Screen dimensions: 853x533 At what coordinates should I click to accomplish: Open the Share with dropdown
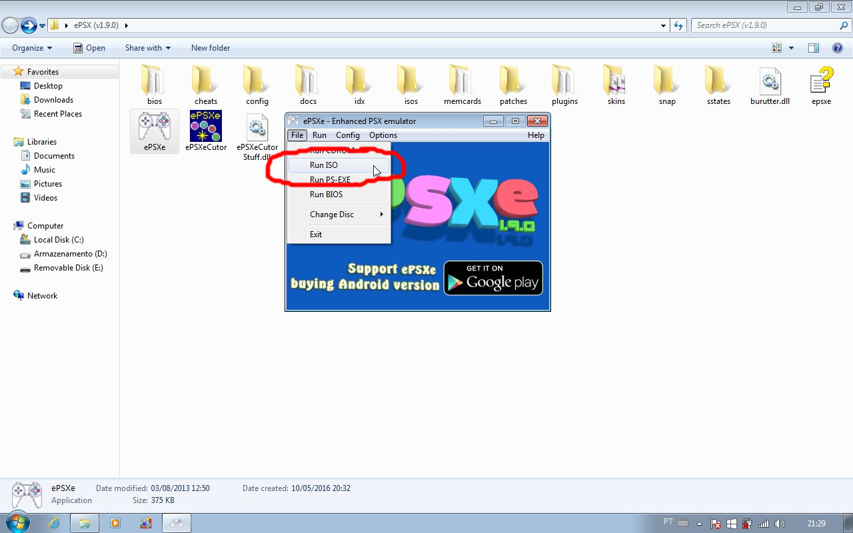pyautogui.click(x=147, y=48)
